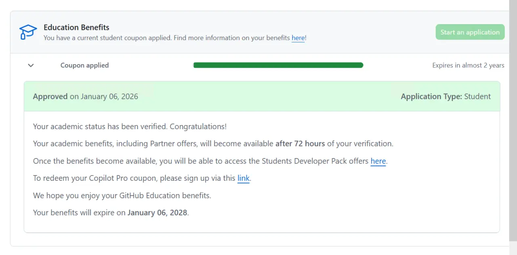Viewport: 517px width, 255px height.
Task: Click the graduation cap Education Benefits icon
Action: [x=28, y=32]
